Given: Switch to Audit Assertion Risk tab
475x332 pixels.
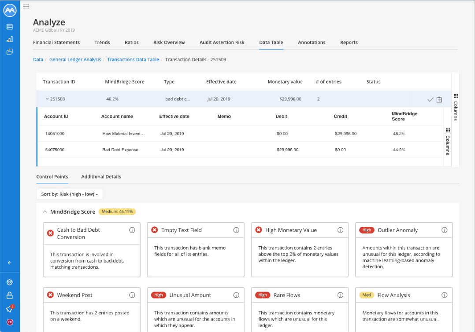Looking at the screenshot, I should pos(222,43).
